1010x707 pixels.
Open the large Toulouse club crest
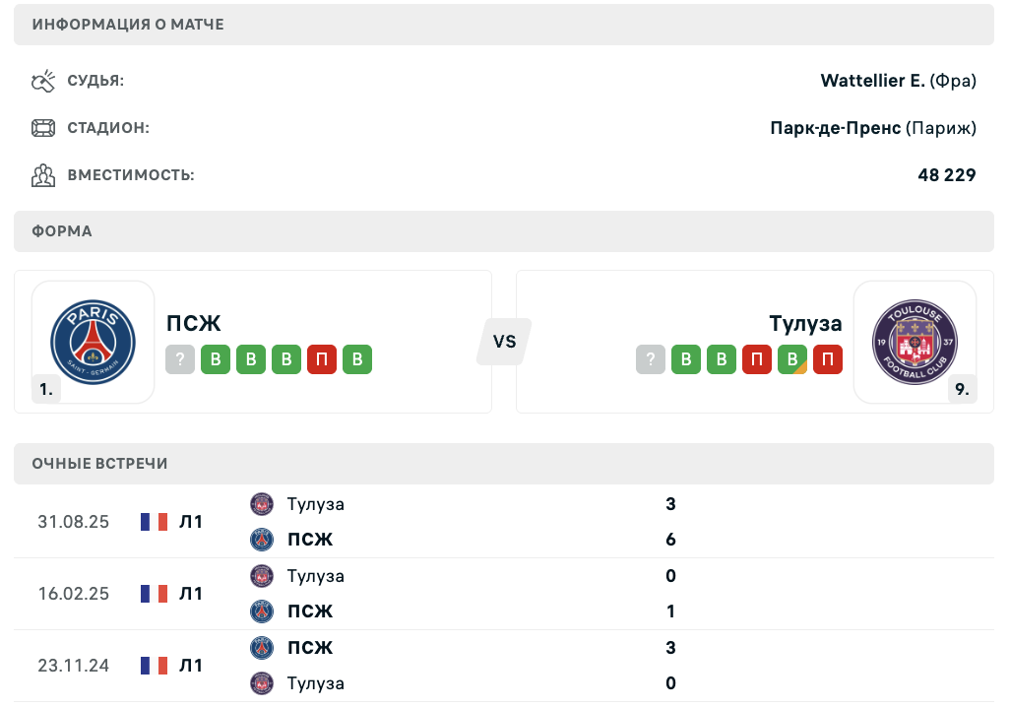(915, 341)
